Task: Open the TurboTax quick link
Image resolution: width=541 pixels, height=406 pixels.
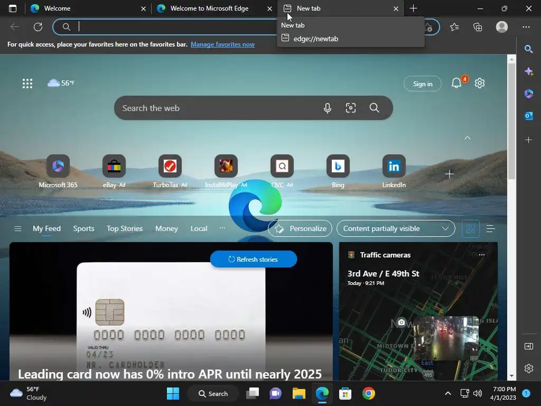Action: click(170, 172)
